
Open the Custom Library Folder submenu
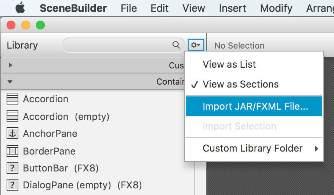point(253,148)
